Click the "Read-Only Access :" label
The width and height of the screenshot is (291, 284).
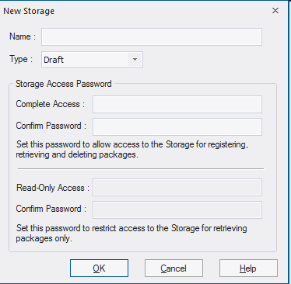coord(53,188)
